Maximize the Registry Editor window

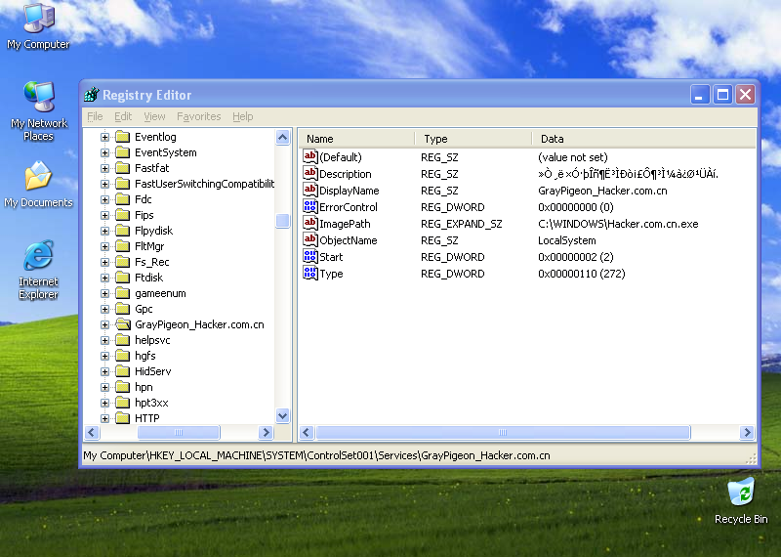click(722, 94)
